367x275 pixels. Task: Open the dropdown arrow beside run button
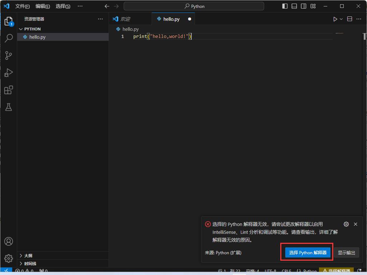pyautogui.click(x=341, y=19)
